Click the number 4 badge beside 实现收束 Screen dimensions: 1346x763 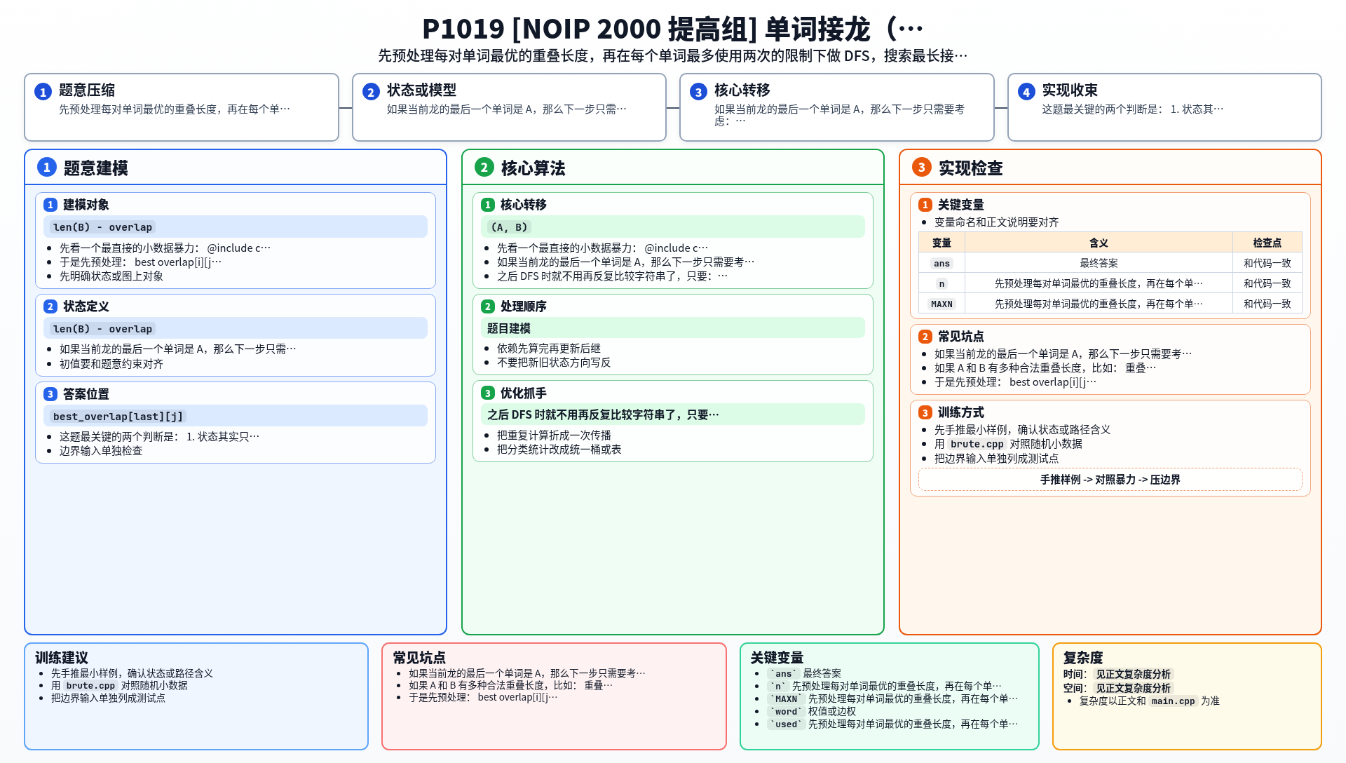click(x=1026, y=92)
